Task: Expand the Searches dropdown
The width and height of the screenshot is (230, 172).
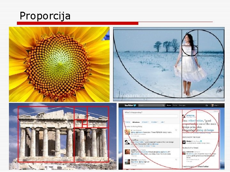Action: coord(154,122)
